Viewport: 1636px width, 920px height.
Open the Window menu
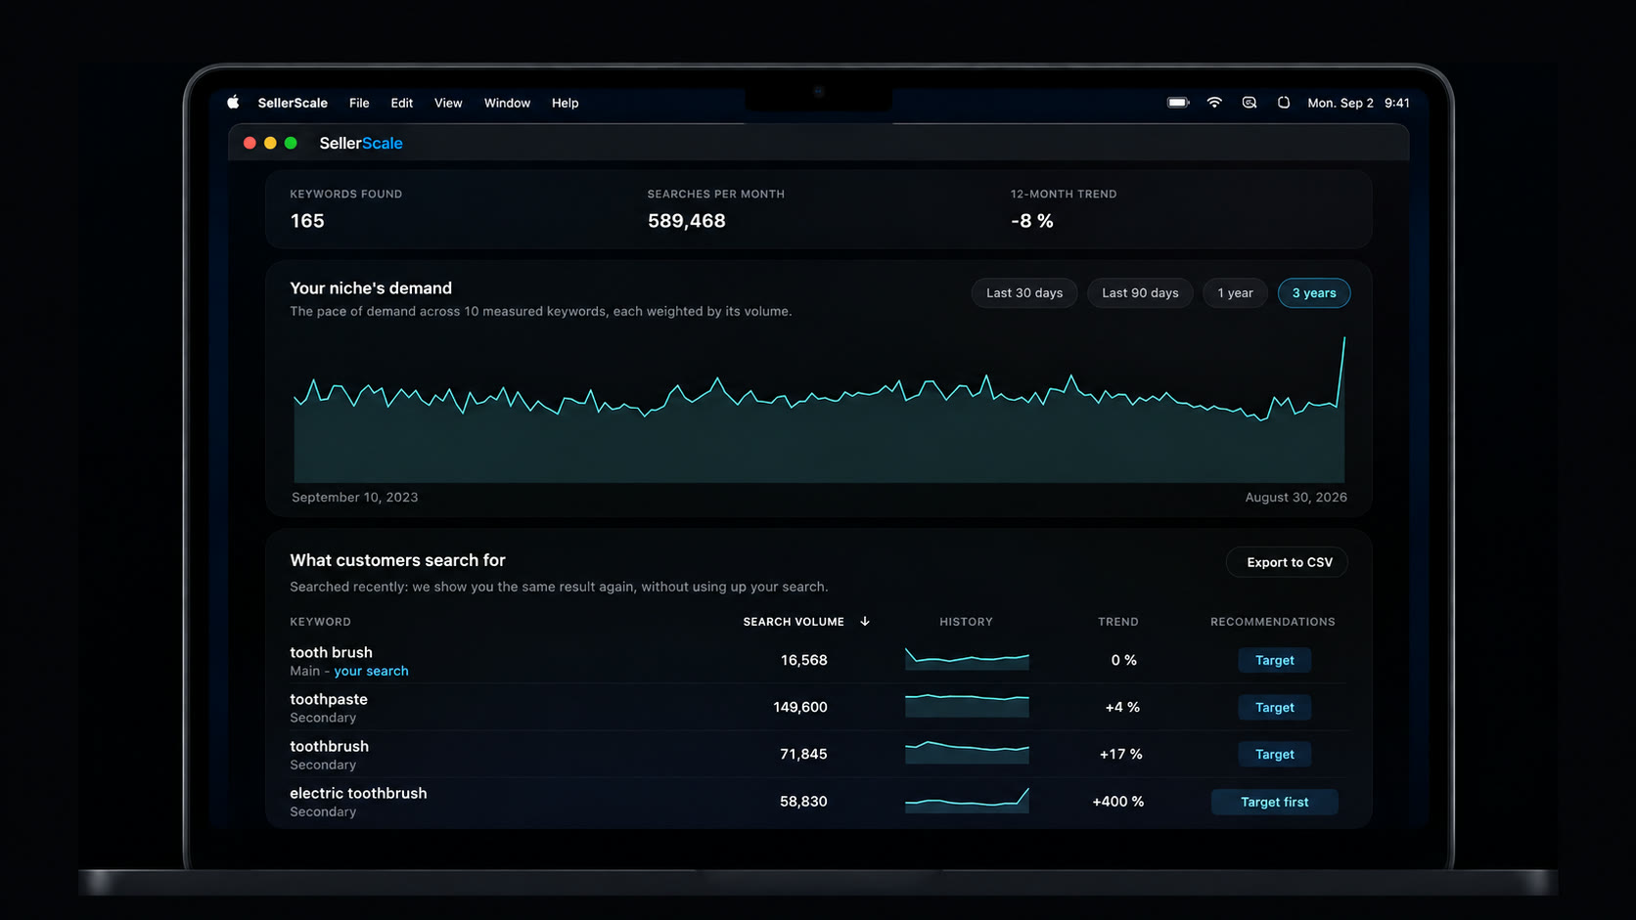[507, 103]
